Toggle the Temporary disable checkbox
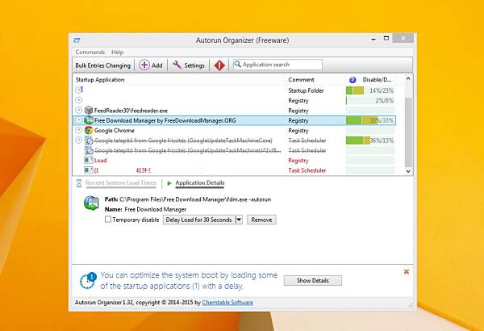The image size is (484, 331). (108, 220)
